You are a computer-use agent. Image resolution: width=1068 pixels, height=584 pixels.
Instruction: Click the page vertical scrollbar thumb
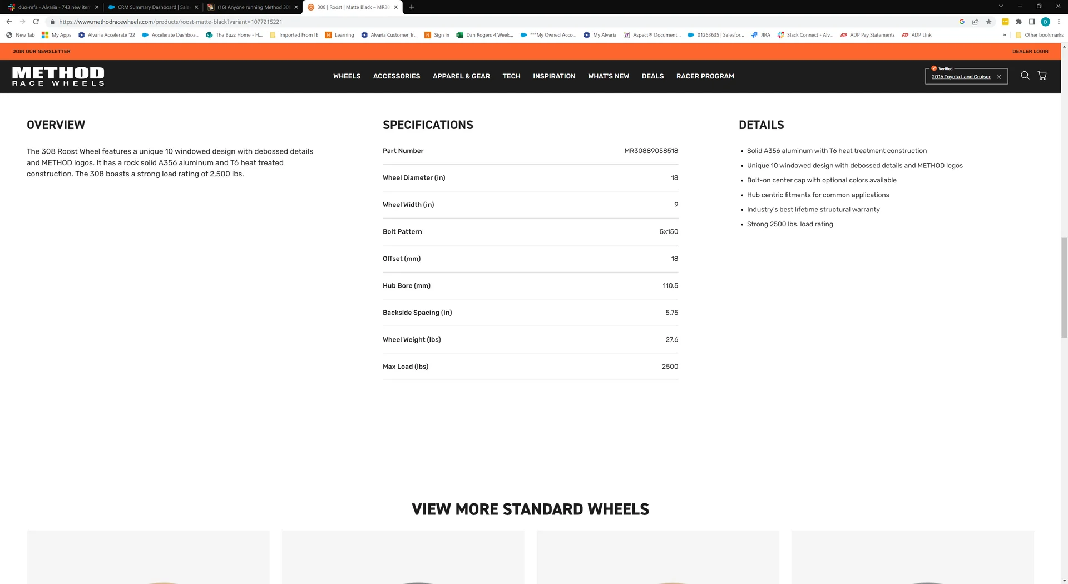coord(1064,288)
